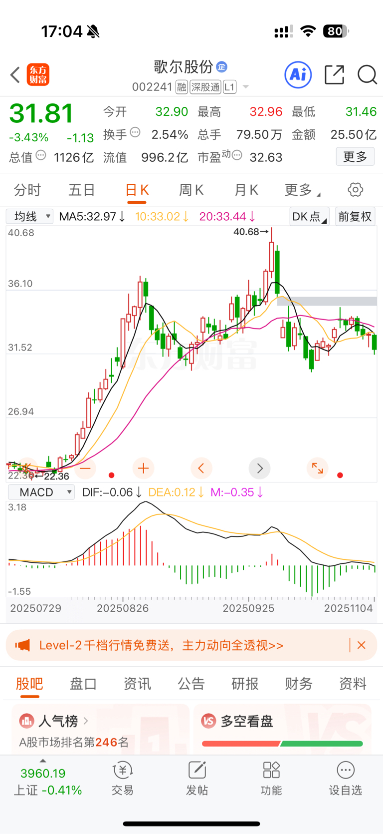Tap the K-line candlestick chart area
Viewport: 383px width, 834px height.
pyautogui.click(x=191, y=354)
